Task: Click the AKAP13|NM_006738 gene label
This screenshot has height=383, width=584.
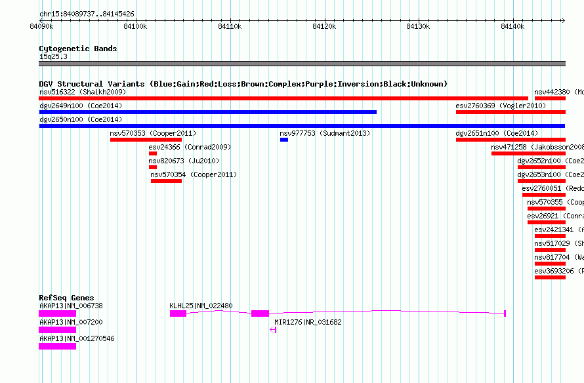Action: point(71,306)
